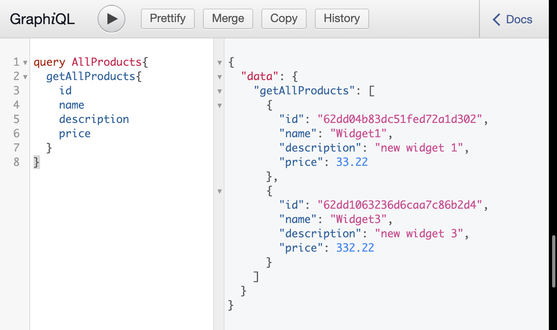Viewport: 557px width, 330px height.
Task: Fold the "data" object in results
Action: point(220,77)
